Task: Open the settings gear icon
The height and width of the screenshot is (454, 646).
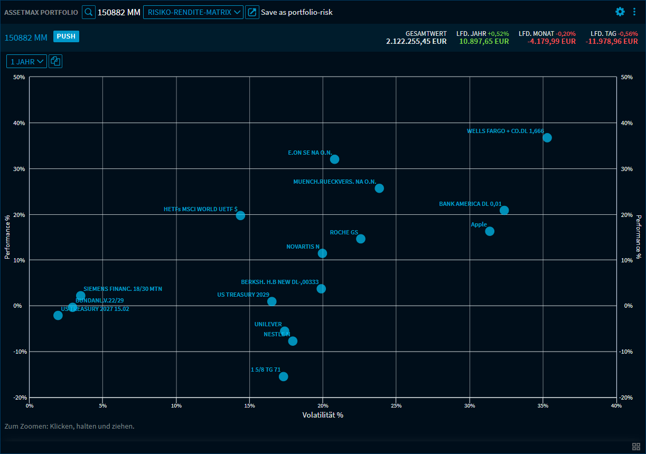Action: click(x=620, y=12)
